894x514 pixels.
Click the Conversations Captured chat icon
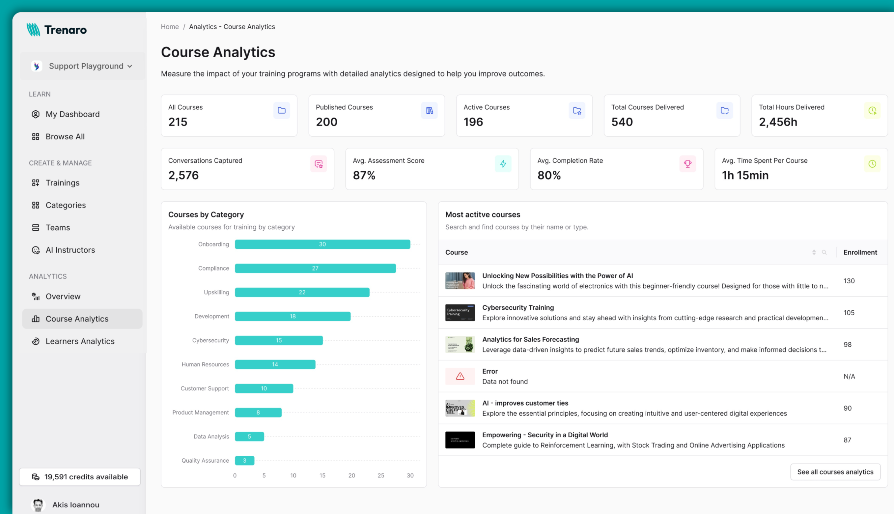318,164
